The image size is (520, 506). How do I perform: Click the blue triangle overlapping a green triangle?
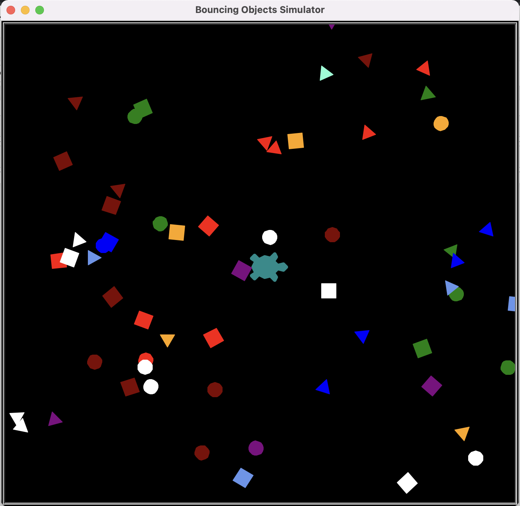pyautogui.click(x=457, y=261)
